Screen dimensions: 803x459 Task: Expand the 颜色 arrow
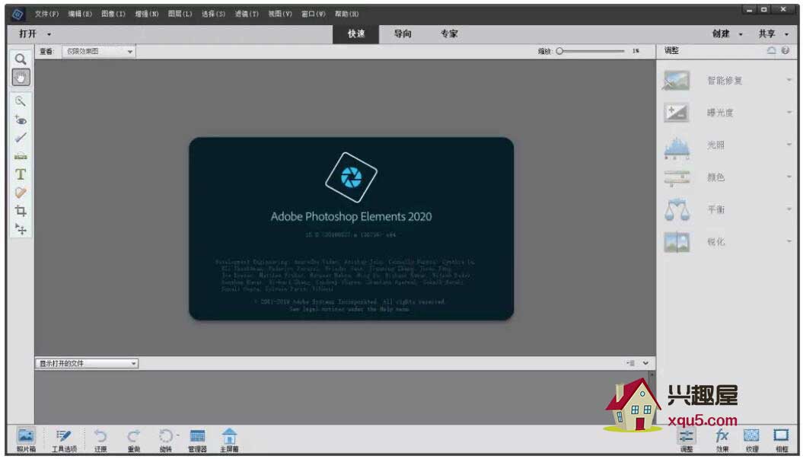point(789,177)
